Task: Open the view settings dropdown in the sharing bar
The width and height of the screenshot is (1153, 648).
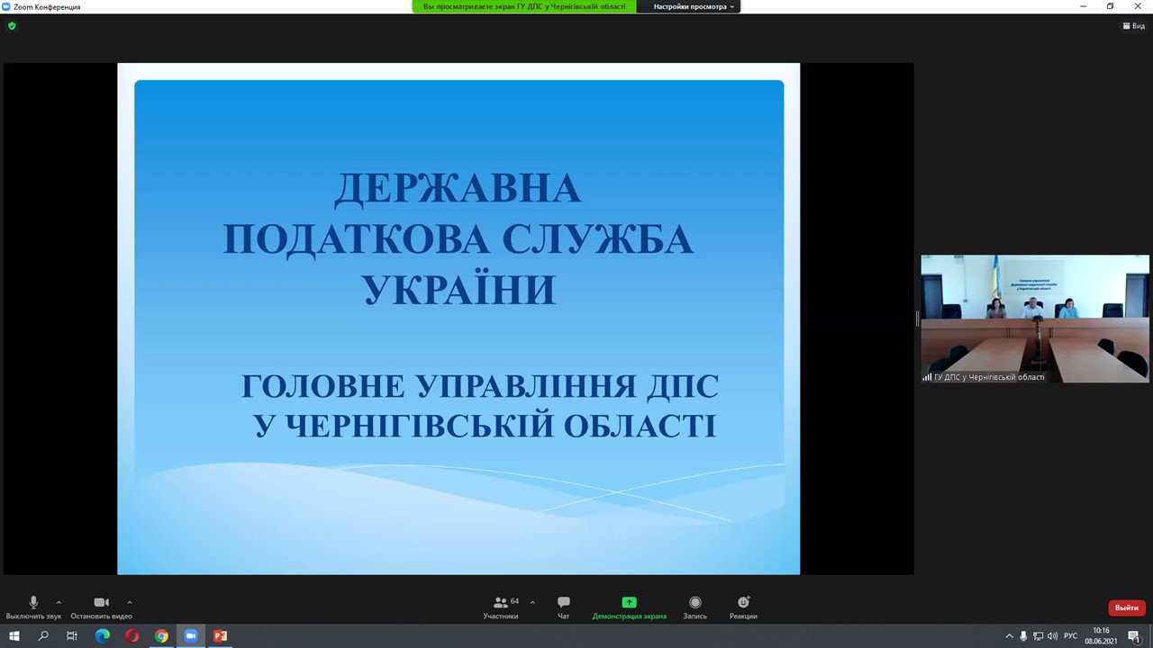Action: pos(693,6)
